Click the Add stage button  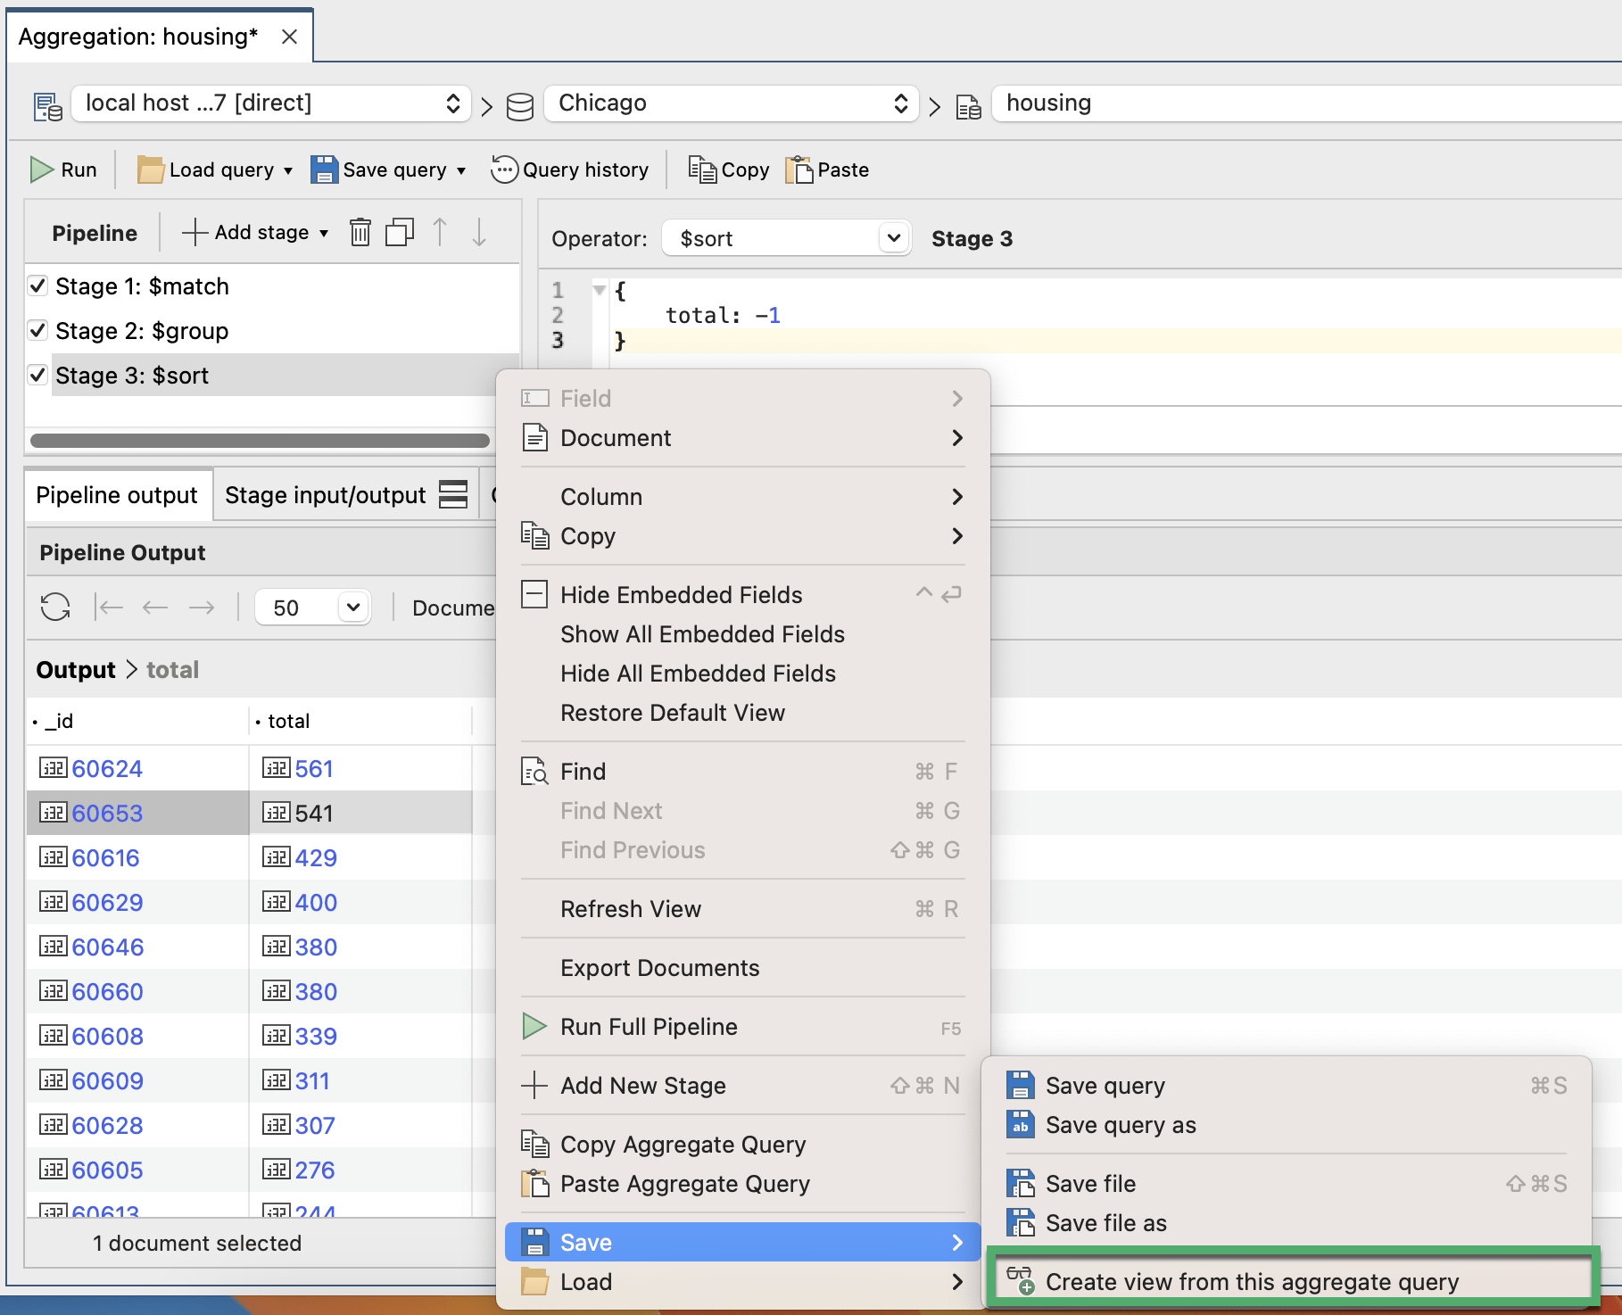tap(255, 233)
